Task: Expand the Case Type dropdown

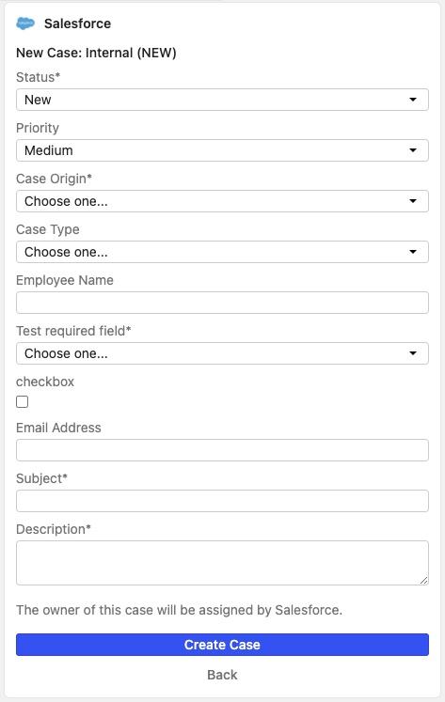Action: (222, 252)
